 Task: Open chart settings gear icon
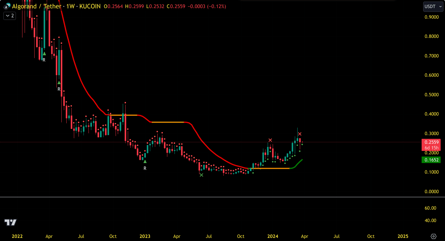click(433, 236)
